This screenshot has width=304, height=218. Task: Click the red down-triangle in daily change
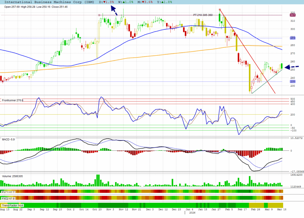pyautogui.click(x=104, y=2)
